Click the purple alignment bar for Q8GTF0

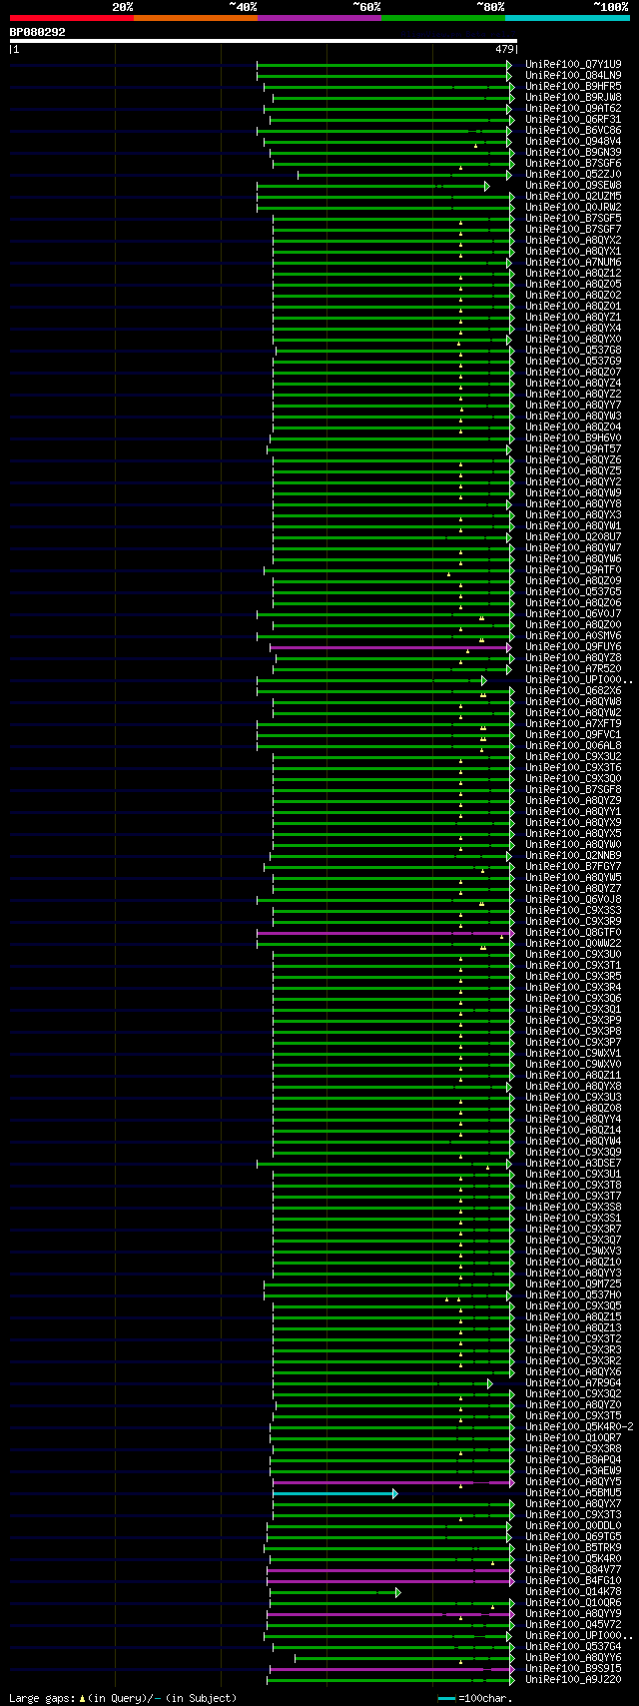pos(385,933)
